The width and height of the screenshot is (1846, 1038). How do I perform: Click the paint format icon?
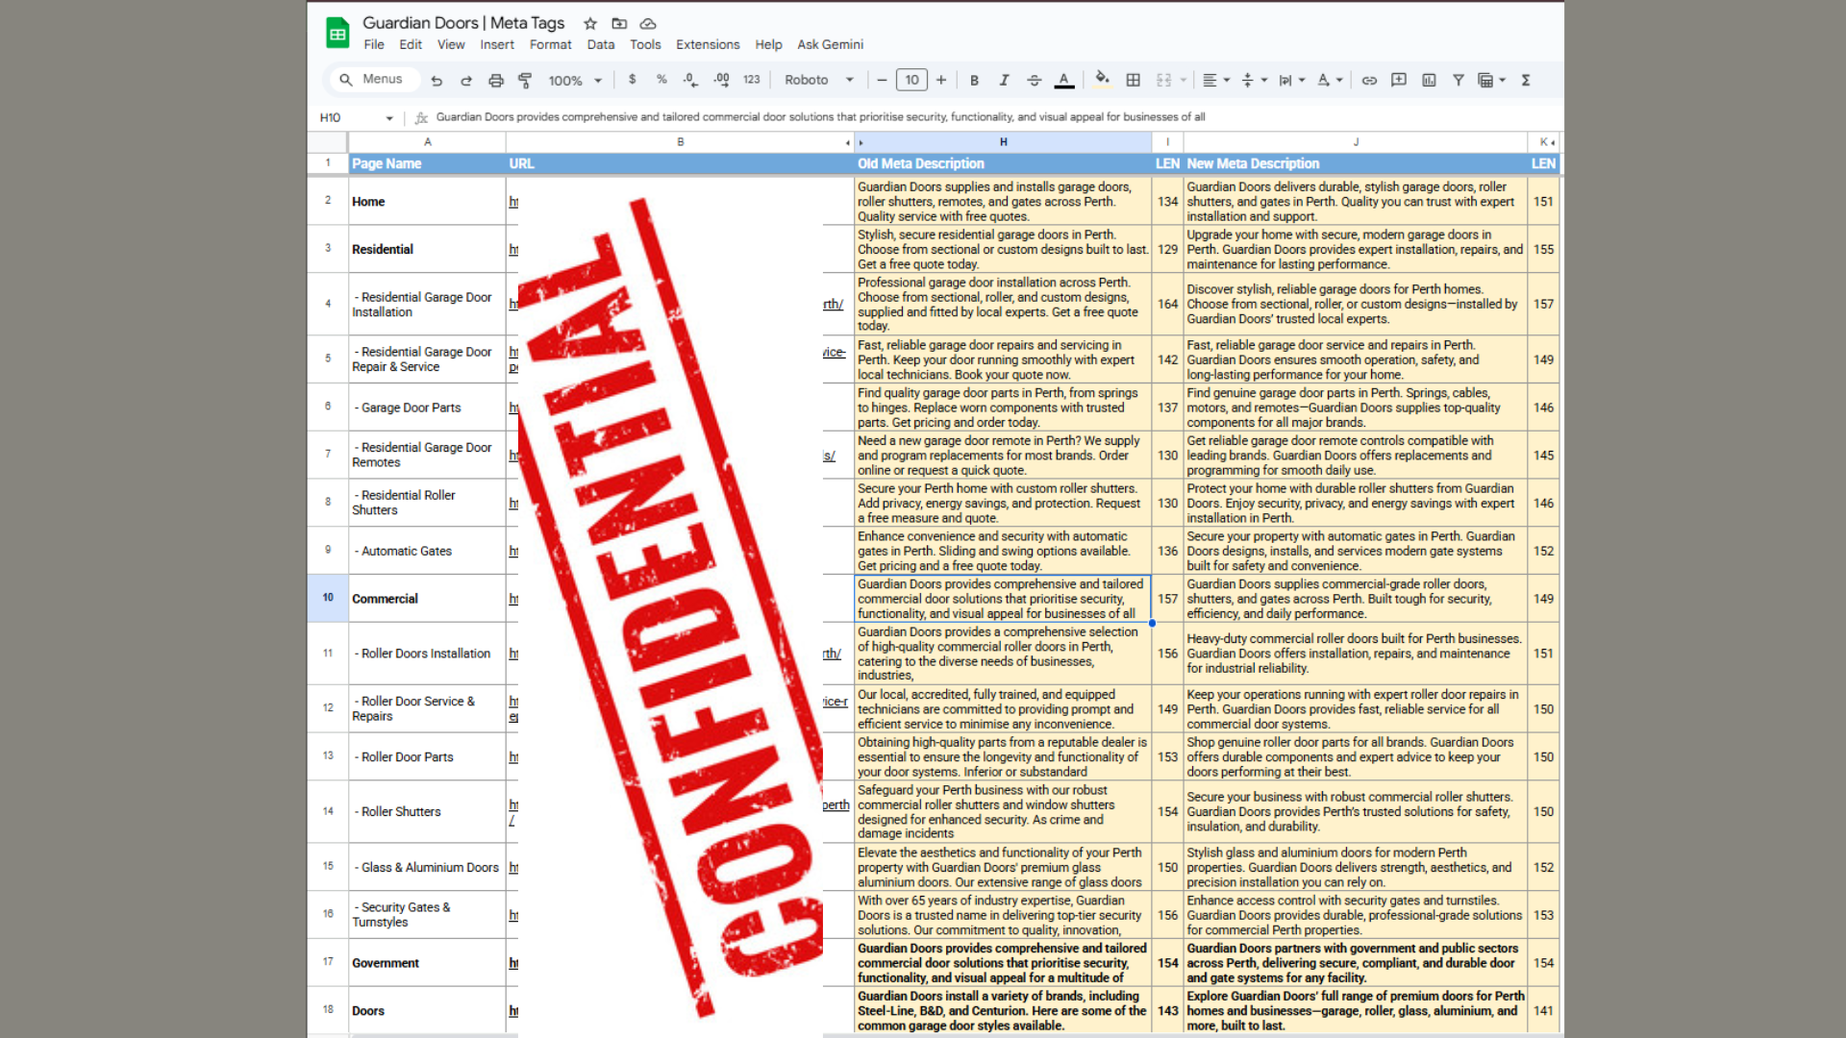pos(525,81)
